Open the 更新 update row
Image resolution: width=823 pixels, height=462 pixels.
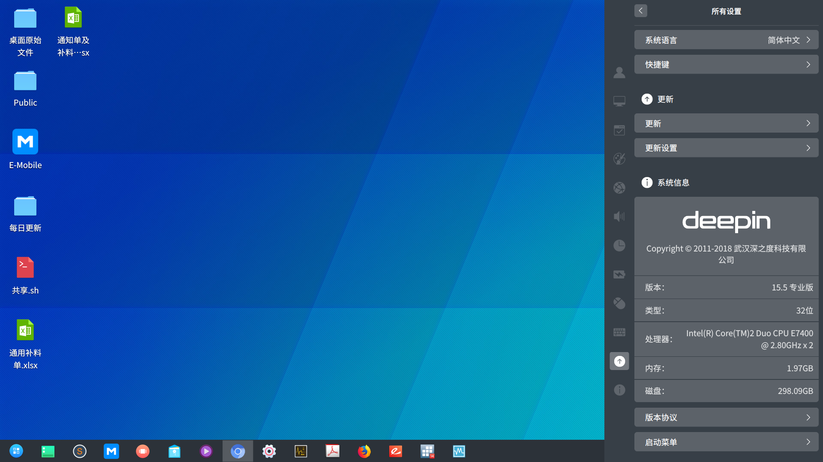726,124
